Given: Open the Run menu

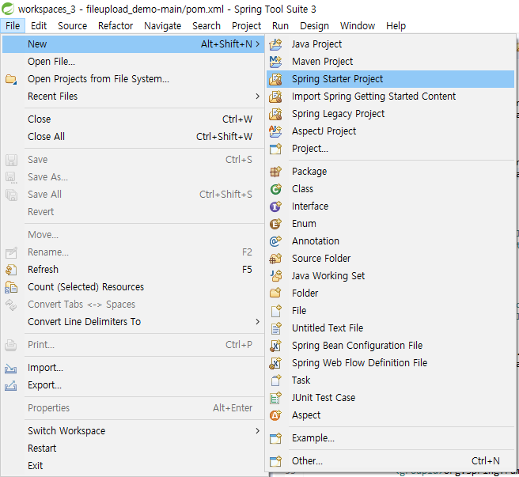Looking at the screenshot, I should [x=280, y=26].
